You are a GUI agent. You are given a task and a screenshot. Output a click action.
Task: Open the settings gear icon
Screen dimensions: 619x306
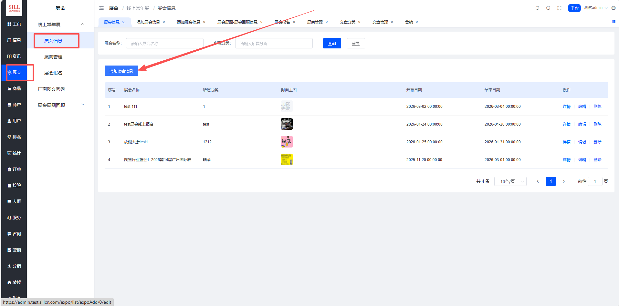[x=614, y=8]
